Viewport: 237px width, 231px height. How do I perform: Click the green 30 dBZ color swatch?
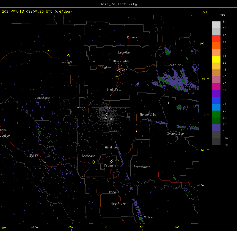[216, 114]
